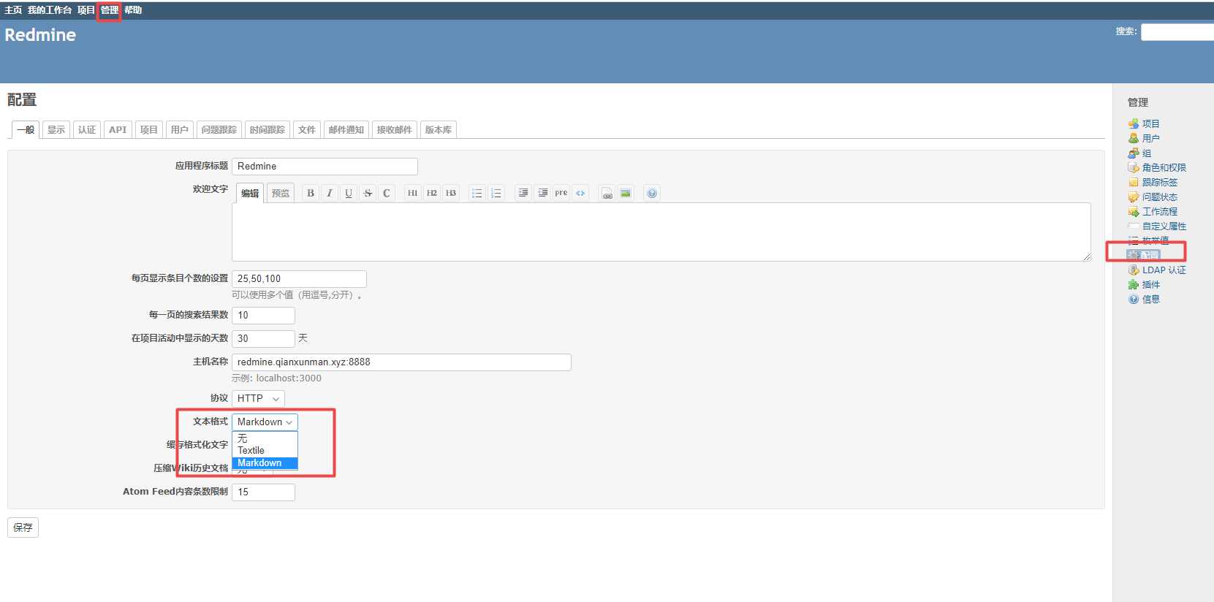Insert wiki page link icon
This screenshot has height=602, width=1214.
(x=607, y=193)
